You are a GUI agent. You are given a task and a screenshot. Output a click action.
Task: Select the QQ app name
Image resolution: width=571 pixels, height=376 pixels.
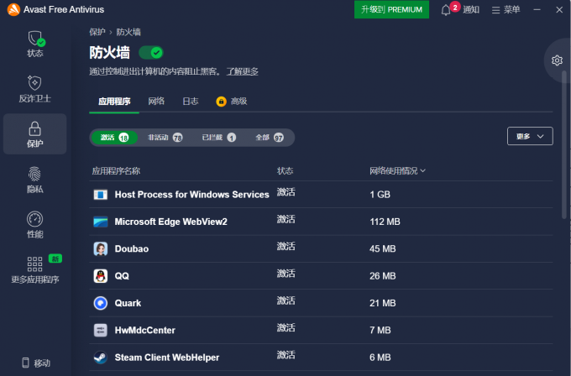[122, 276]
